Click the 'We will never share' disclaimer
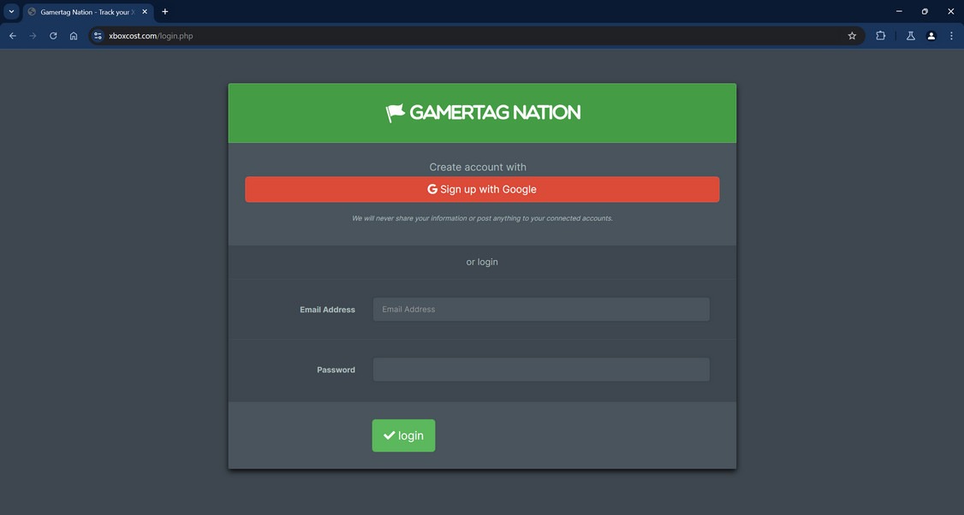This screenshot has width=964, height=515. pos(482,218)
